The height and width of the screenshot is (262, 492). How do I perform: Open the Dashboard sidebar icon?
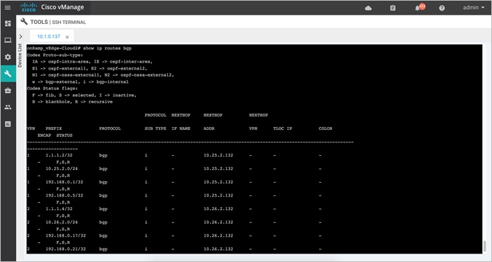(8, 23)
